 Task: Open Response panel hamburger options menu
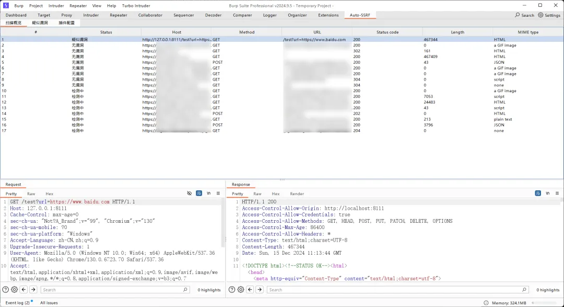pyautogui.click(x=557, y=194)
